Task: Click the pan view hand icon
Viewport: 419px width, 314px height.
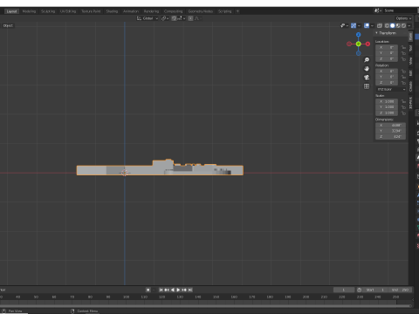Action: pyautogui.click(x=367, y=69)
